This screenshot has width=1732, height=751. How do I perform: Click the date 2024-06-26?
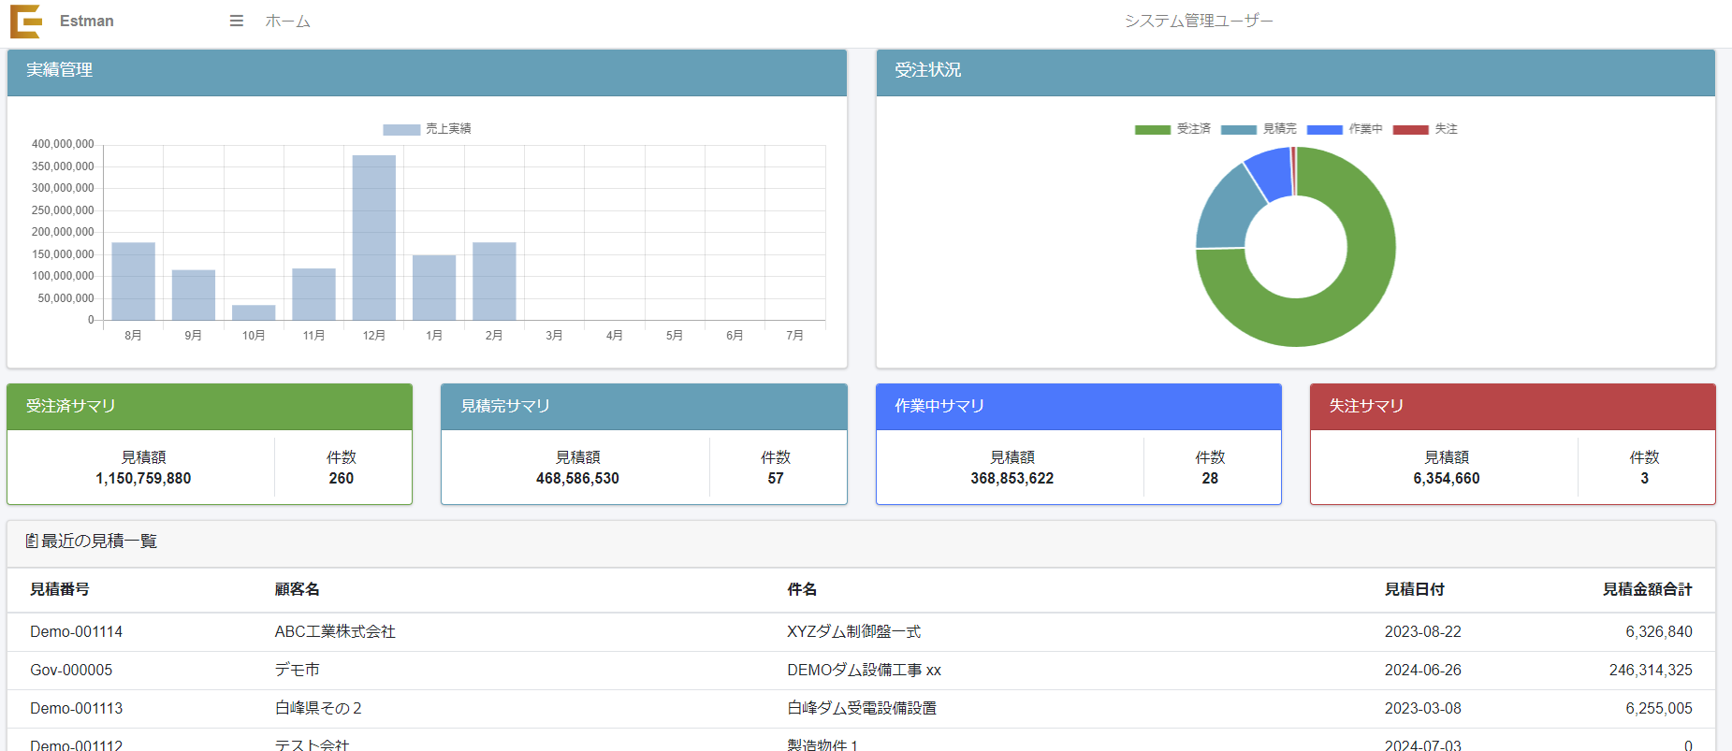coord(1423,670)
